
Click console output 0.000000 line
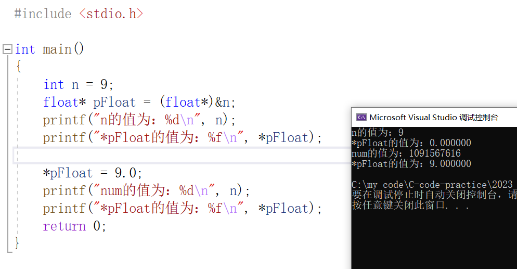pos(411,143)
